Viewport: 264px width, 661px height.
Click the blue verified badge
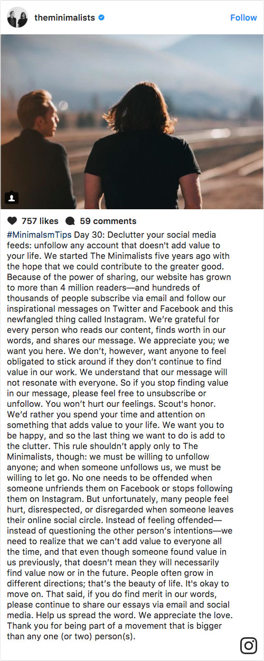click(101, 17)
